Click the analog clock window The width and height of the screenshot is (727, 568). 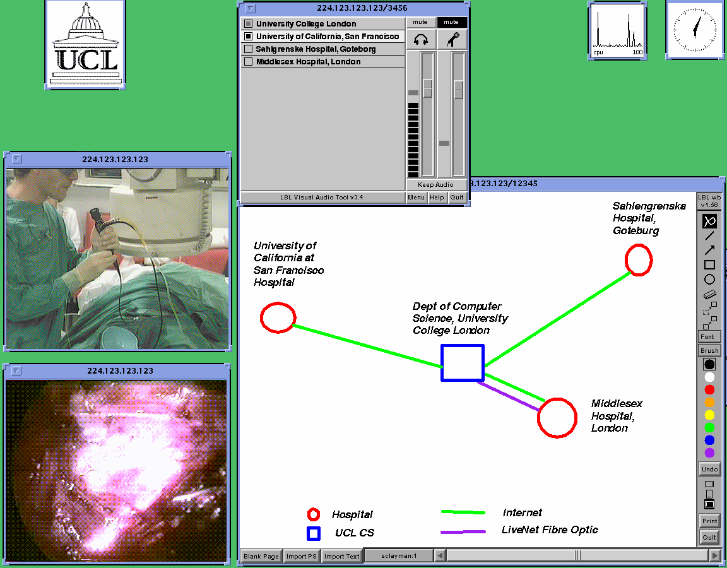(695, 29)
